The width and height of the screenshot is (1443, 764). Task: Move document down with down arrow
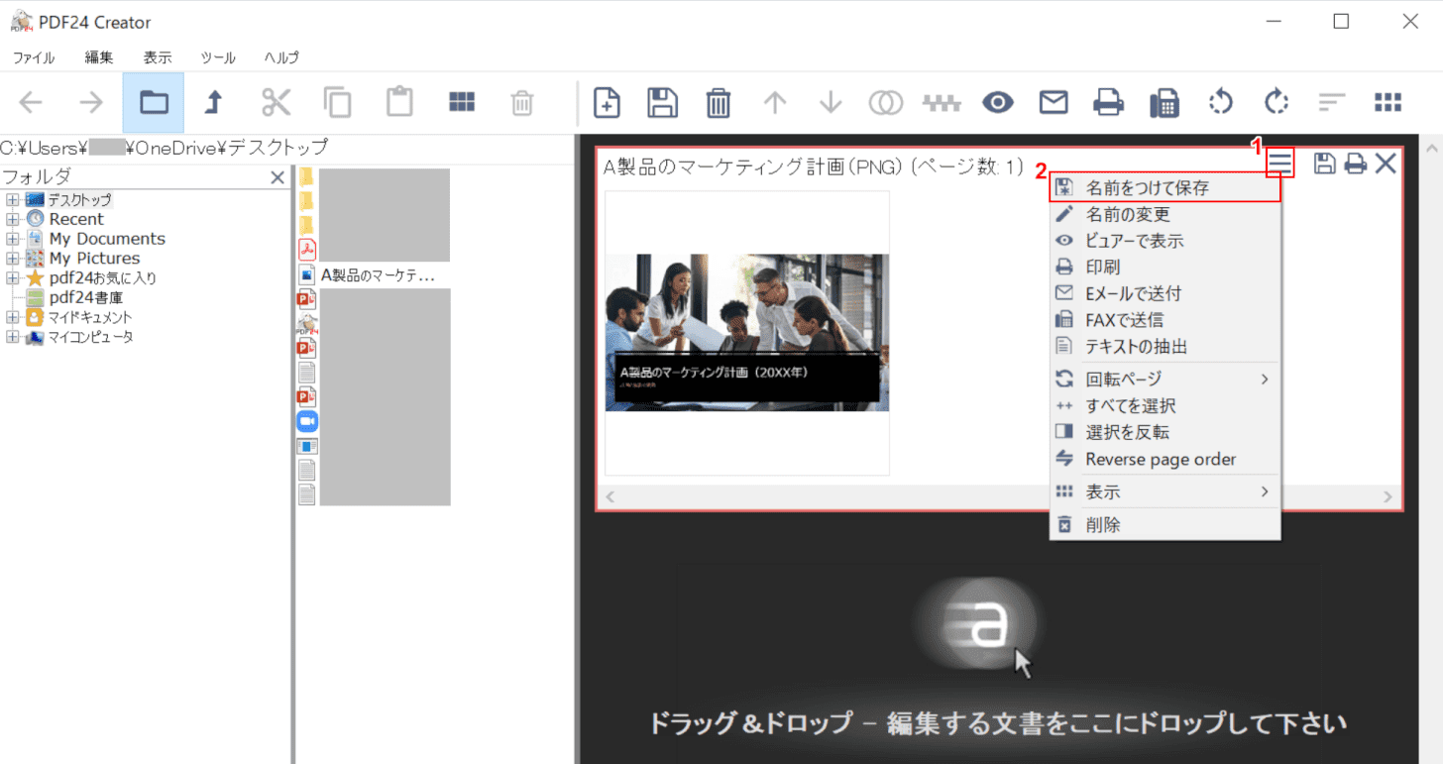[831, 102]
